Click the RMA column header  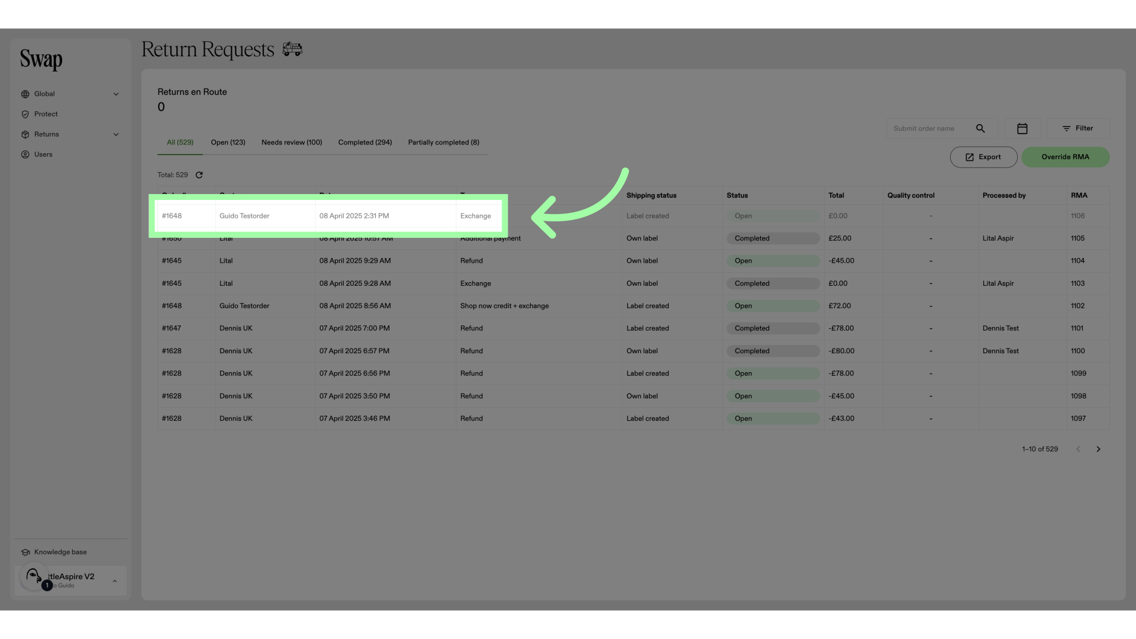coord(1079,195)
